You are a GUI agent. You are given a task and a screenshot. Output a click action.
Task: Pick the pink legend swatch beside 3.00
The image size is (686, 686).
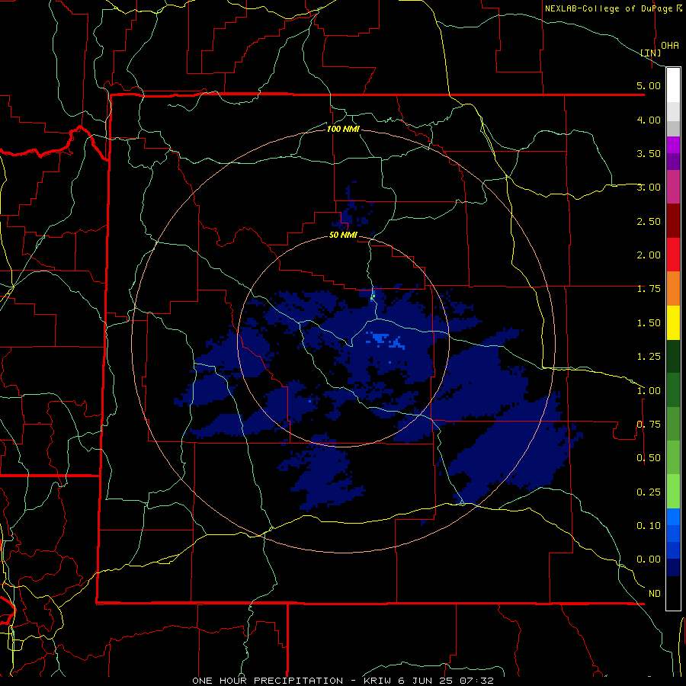(x=673, y=187)
